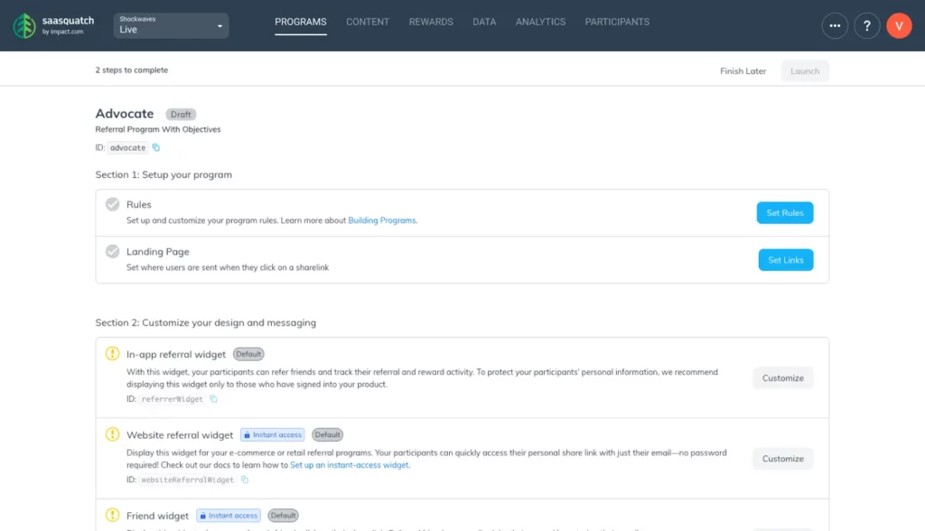Image resolution: width=925 pixels, height=531 pixels.
Task: Follow the Building Programs link
Action: point(382,220)
